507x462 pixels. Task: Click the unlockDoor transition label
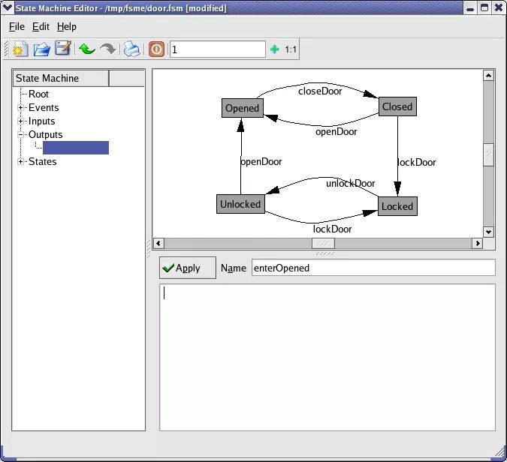pos(351,184)
